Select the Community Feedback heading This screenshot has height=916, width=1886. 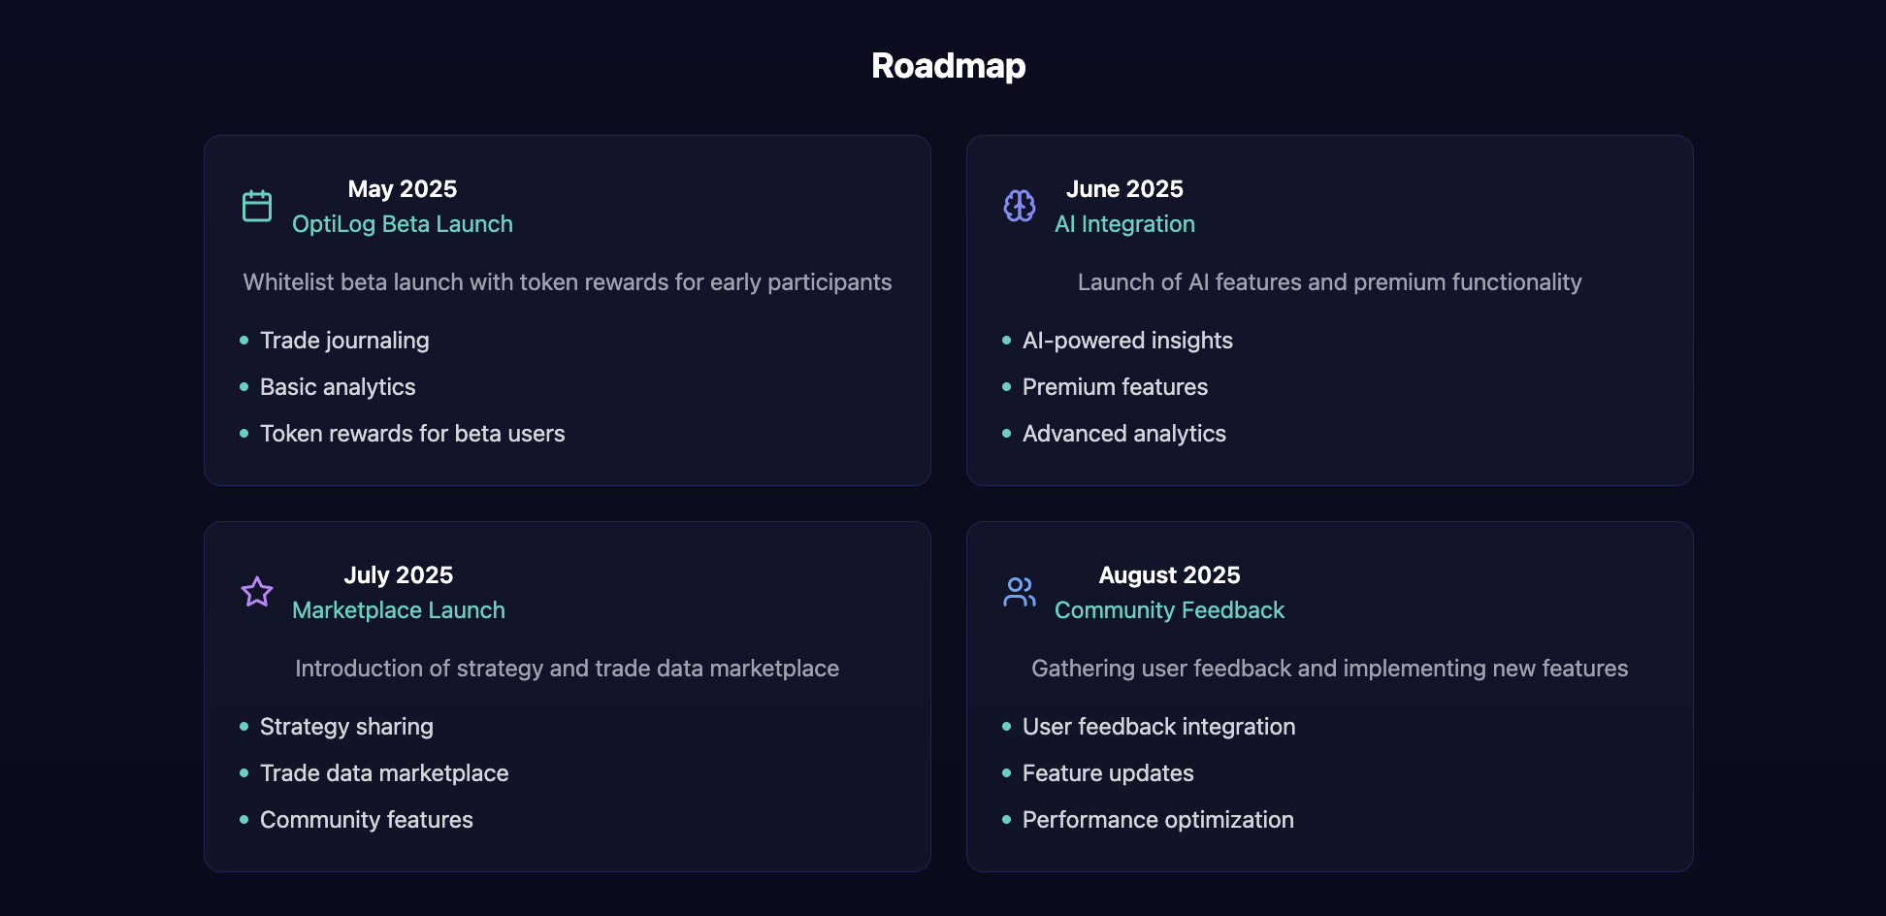[x=1169, y=610]
